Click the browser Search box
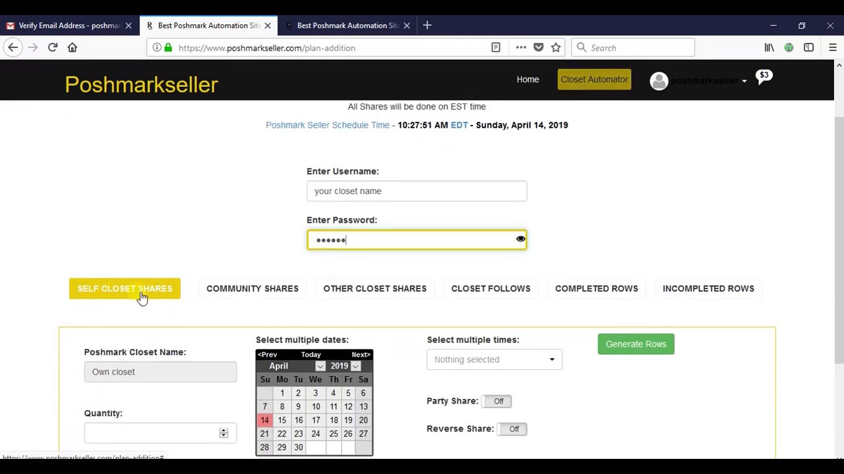 click(x=633, y=47)
